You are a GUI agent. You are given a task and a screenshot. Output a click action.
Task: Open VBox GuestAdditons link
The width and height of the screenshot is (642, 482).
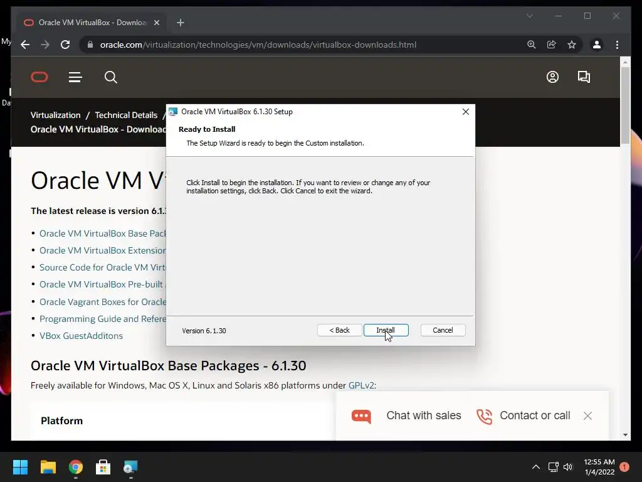coord(81,336)
